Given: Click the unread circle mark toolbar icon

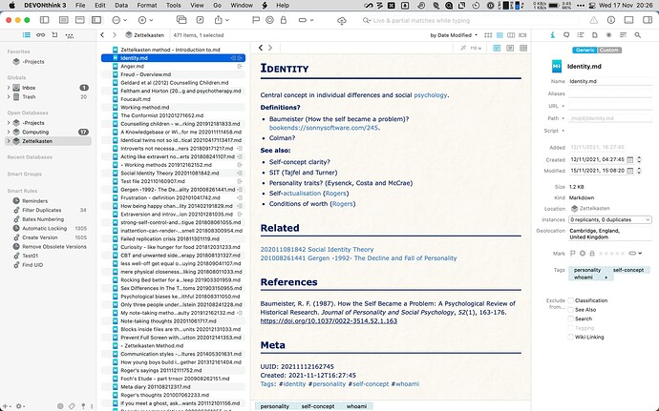Looking at the screenshot, I should [270, 20].
